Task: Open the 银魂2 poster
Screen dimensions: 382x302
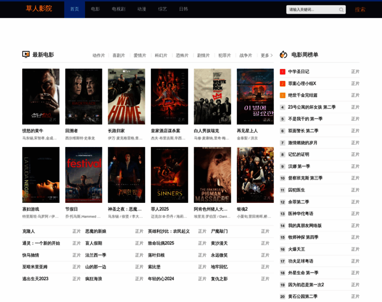Action: point(255,175)
